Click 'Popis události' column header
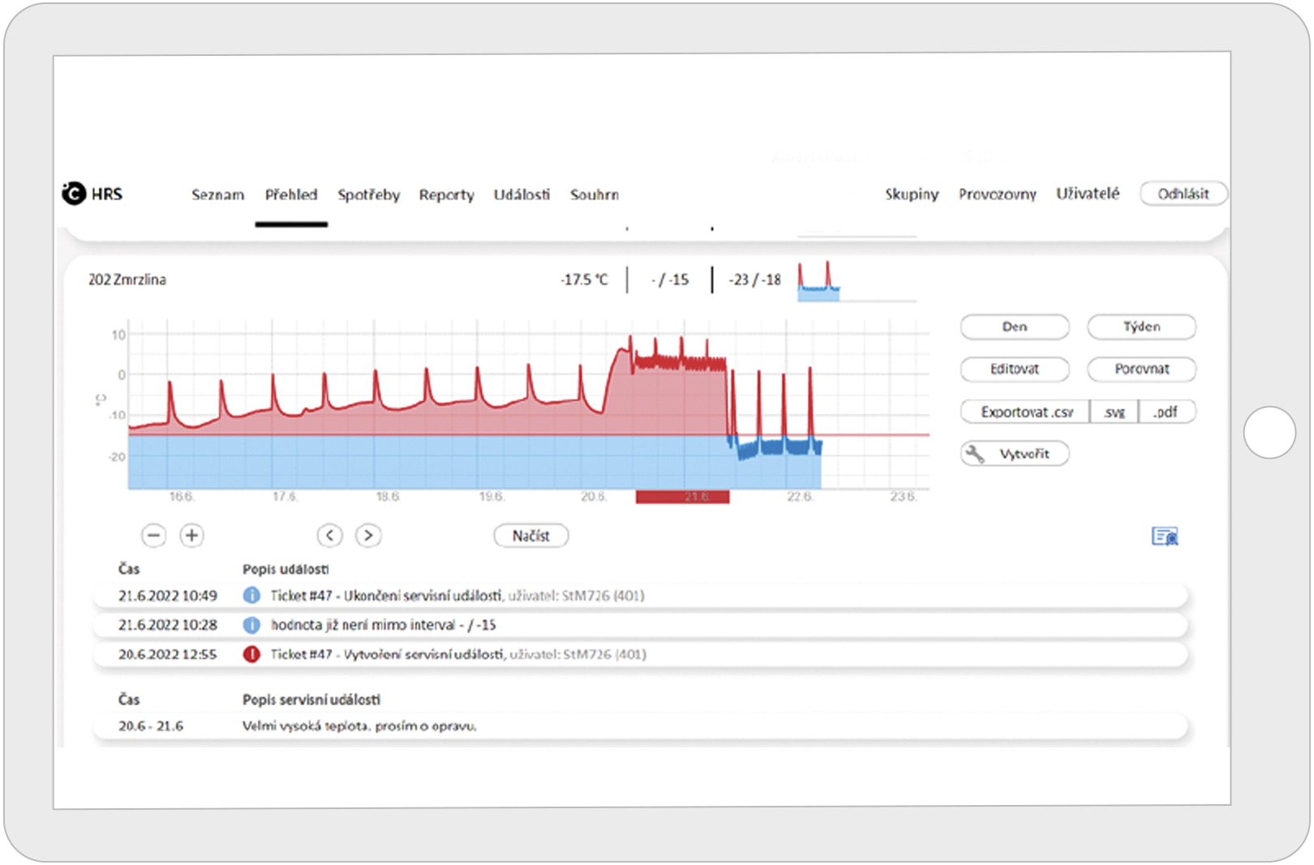 pos(286,569)
